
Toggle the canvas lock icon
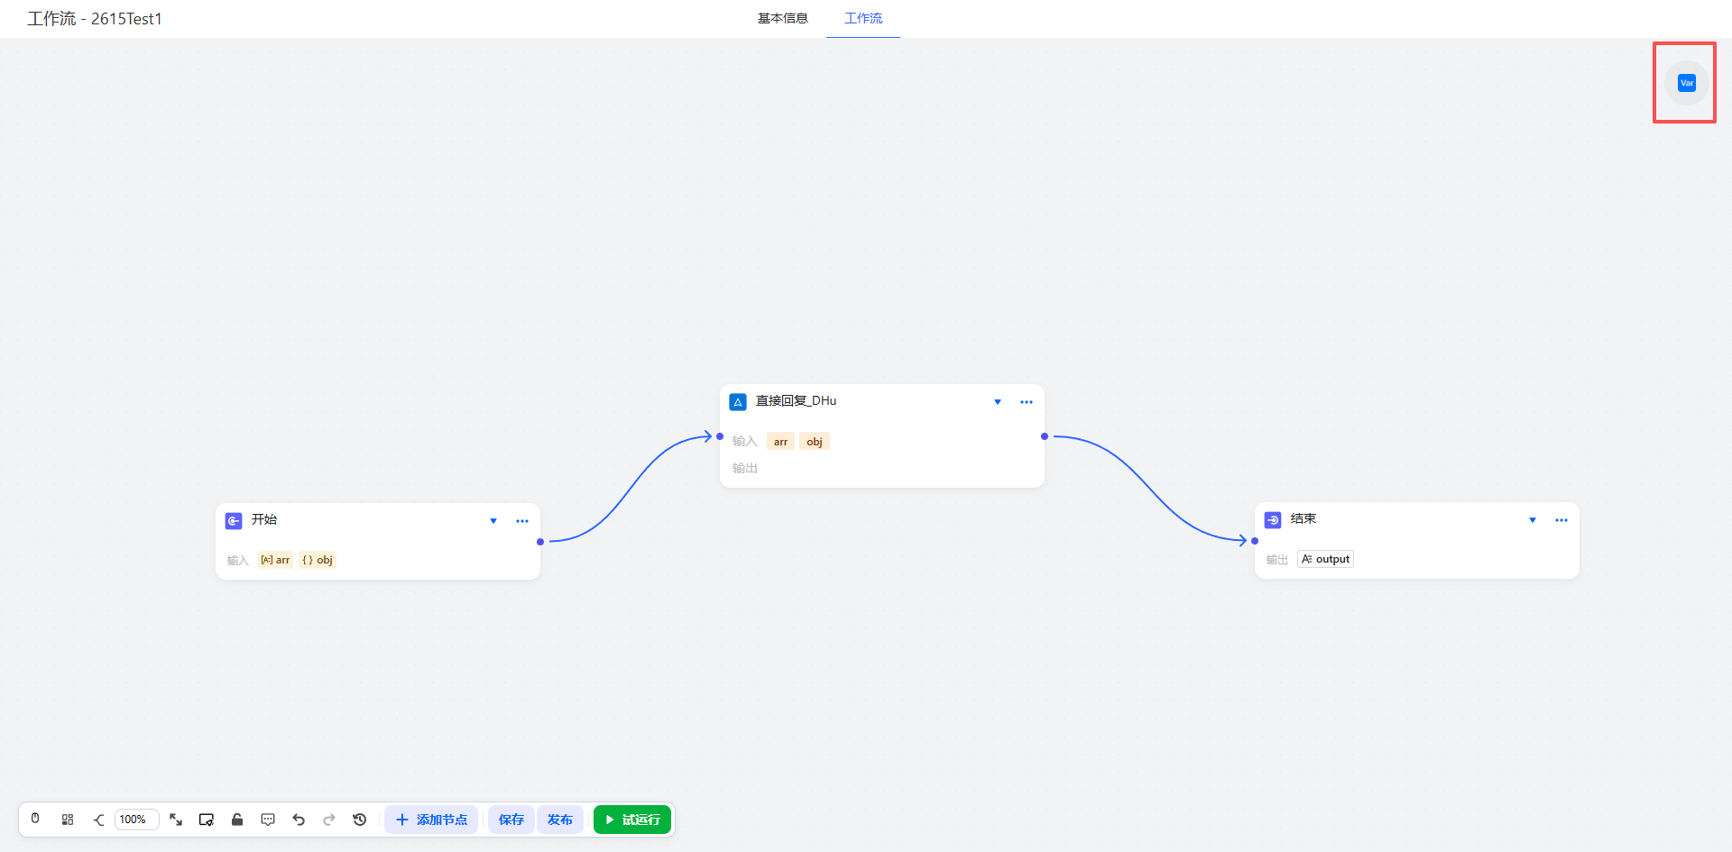point(237,820)
